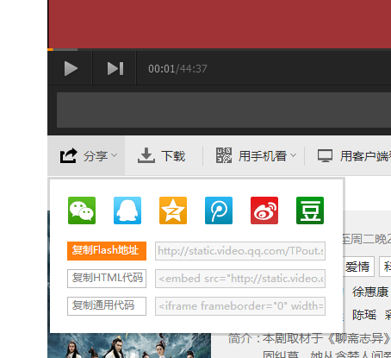
Task: Play the video using the play button
Action: pyautogui.click(x=71, y=69)
